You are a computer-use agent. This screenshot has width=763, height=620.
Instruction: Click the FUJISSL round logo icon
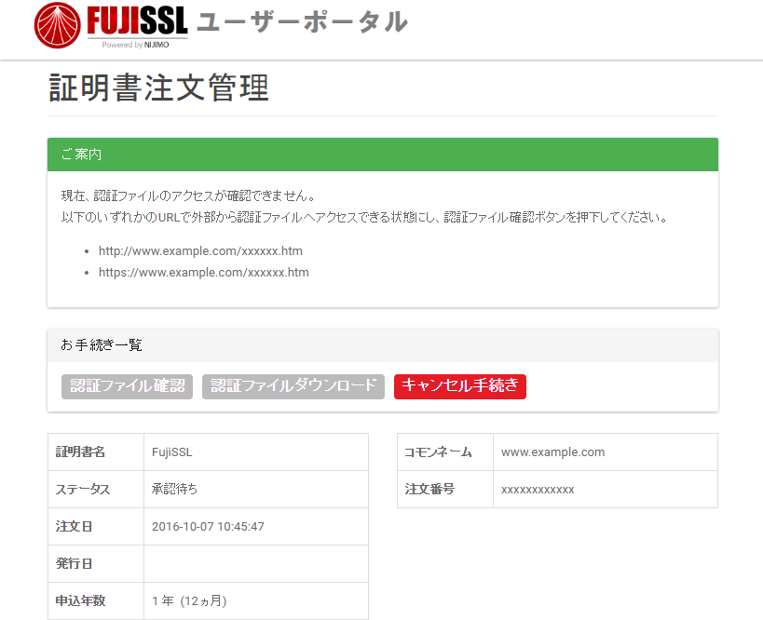58,25
